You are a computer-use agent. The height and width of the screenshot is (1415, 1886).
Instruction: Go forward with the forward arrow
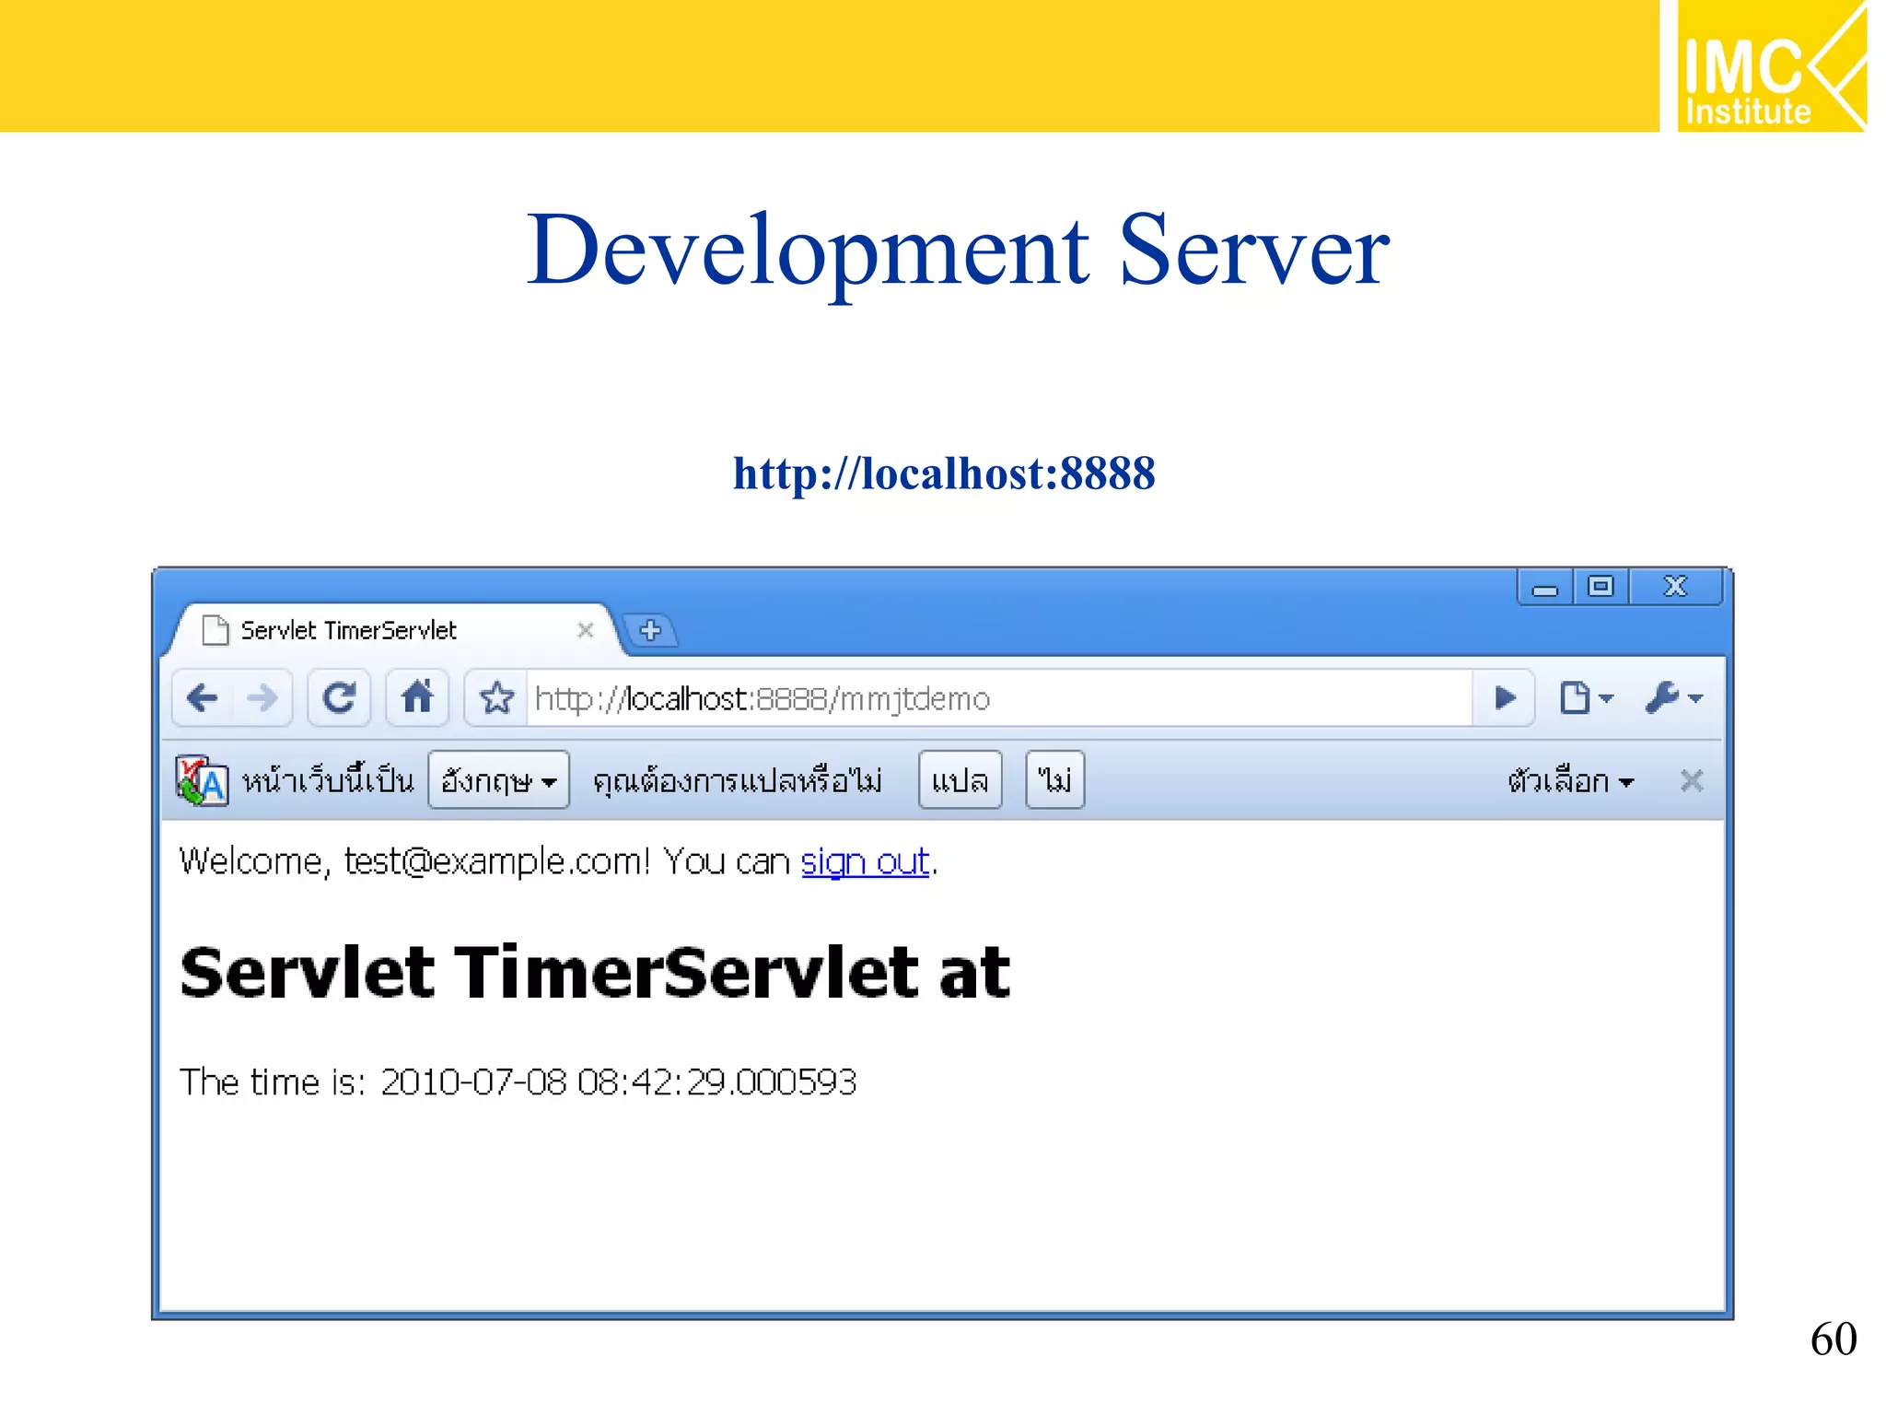point(262,698)
